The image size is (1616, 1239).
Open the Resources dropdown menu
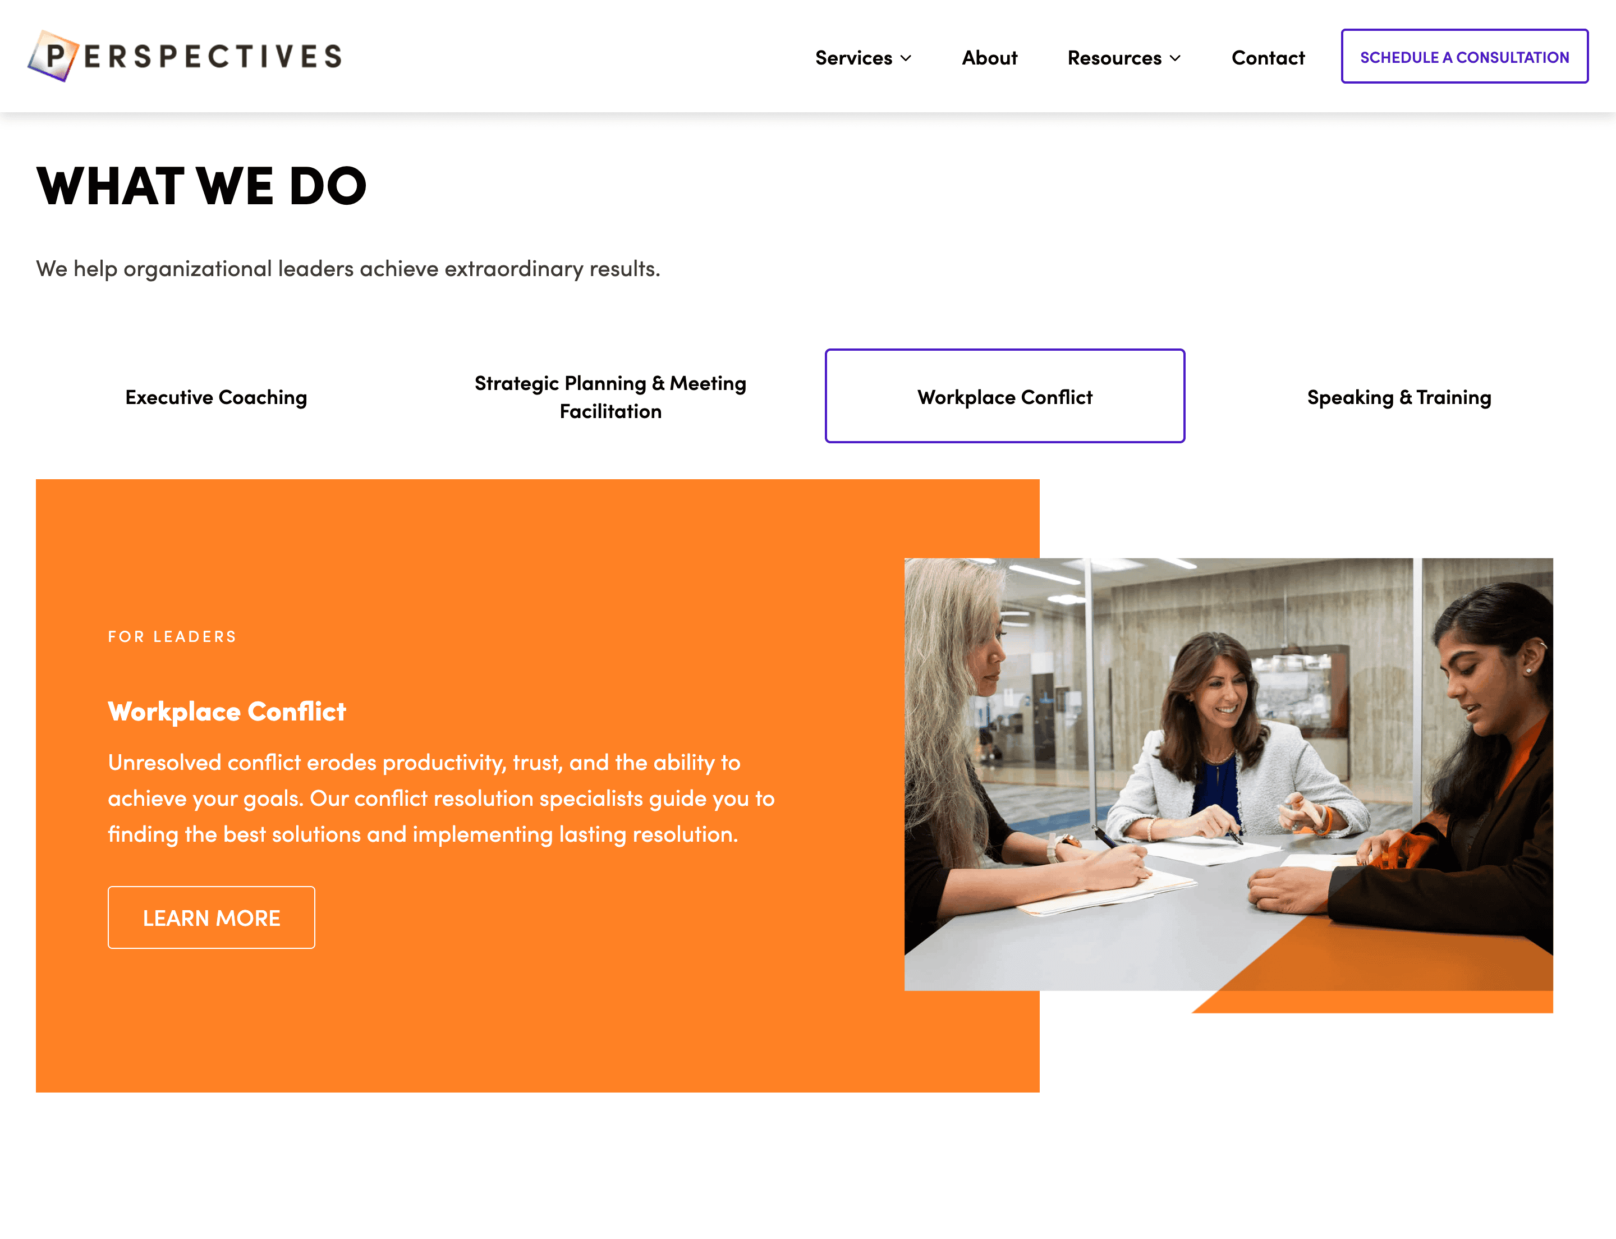(x=1123, y=56)
